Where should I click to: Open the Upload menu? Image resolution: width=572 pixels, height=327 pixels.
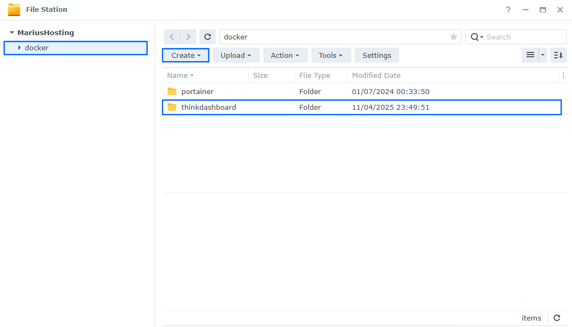coord(236,55)
